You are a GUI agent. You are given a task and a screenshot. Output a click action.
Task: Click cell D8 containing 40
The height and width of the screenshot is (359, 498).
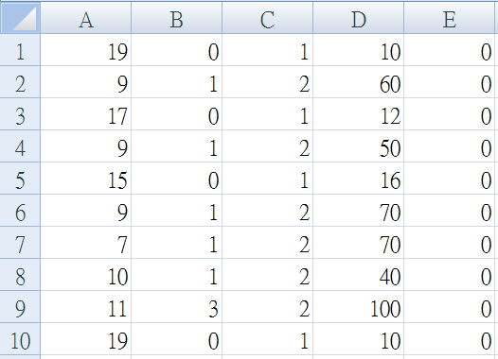(358, 274)
